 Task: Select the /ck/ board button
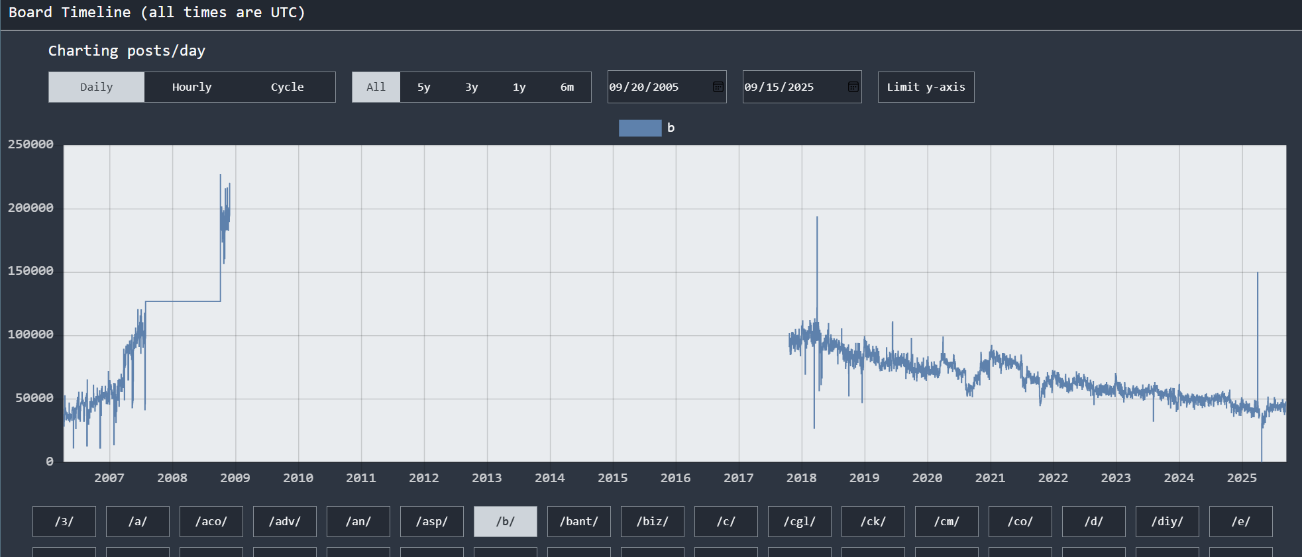pyautogui.click(x=873, y=521)
